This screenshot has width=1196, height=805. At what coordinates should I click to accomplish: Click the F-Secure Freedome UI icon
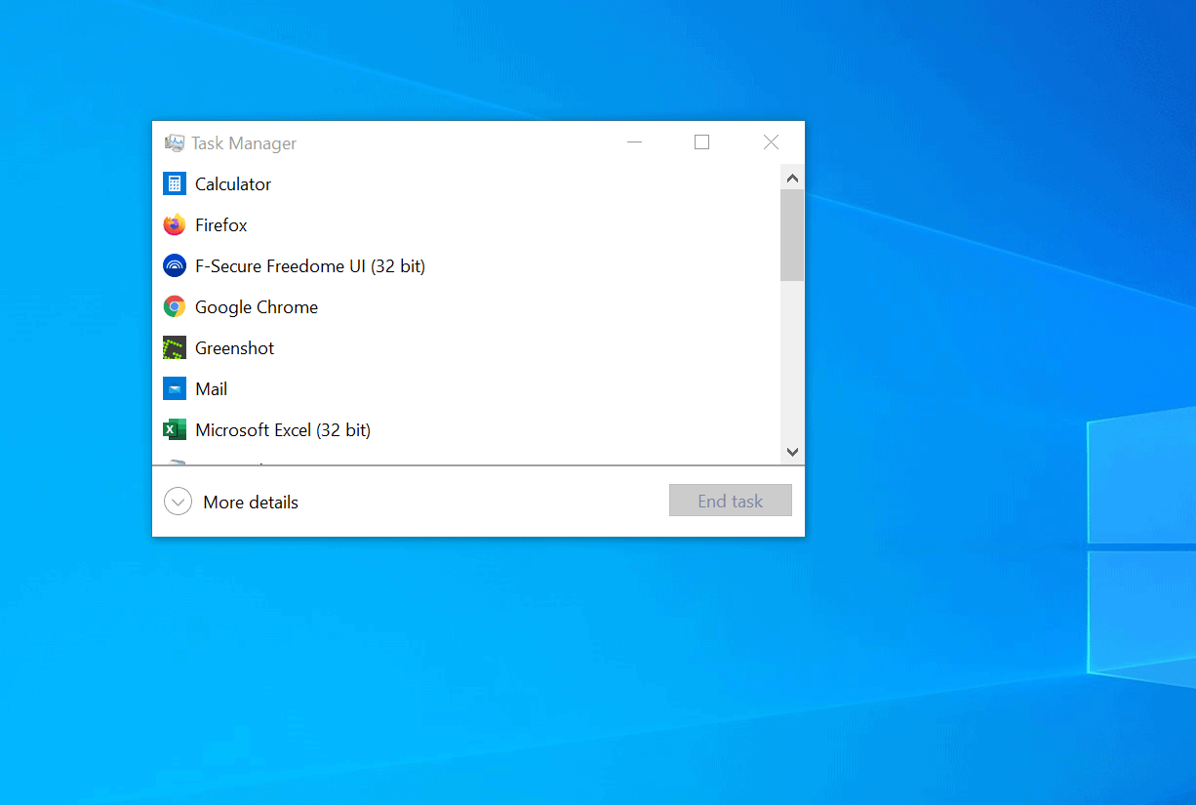click(x=174, y=265)
